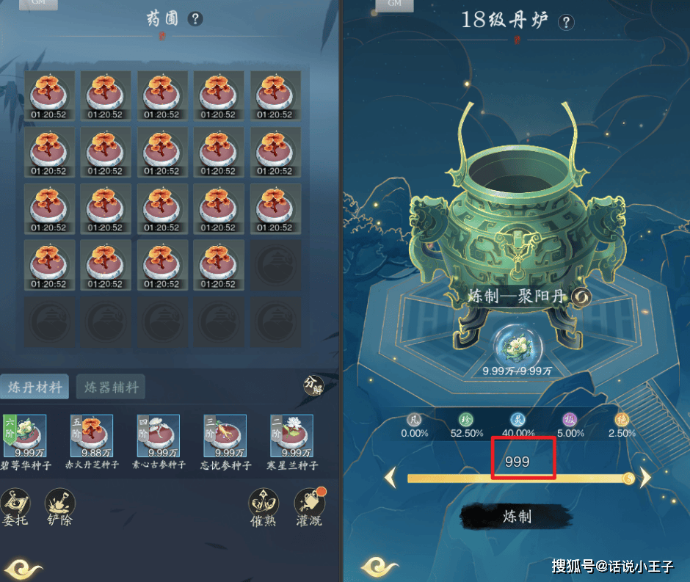Tap the 催熟 ripen icon

[263, 508]
